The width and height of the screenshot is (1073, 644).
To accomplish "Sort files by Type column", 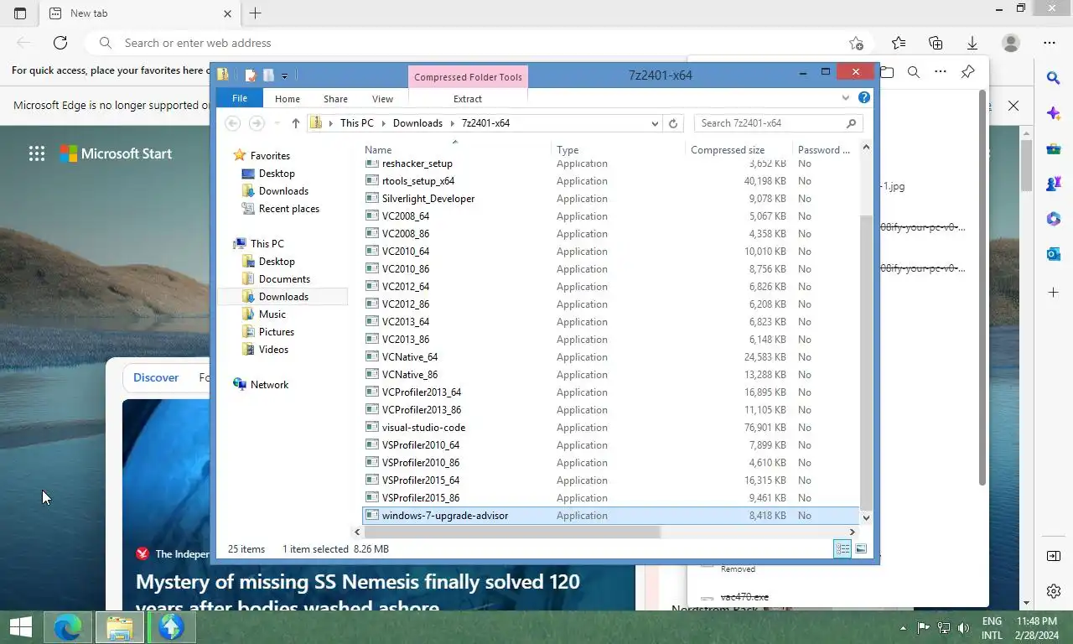I will coord(619,150).
